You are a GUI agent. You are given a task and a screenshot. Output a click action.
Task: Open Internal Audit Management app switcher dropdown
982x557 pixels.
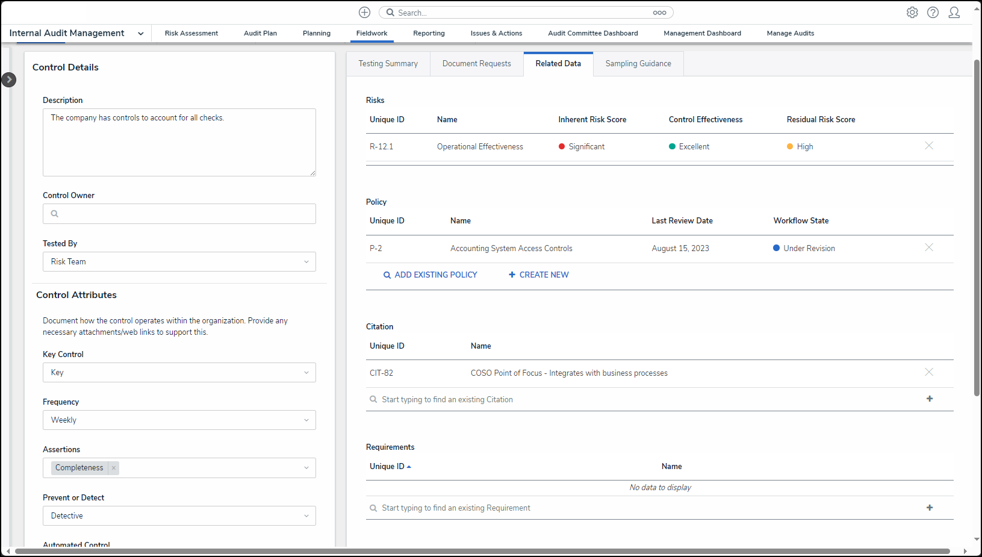[x=140, y=34]
